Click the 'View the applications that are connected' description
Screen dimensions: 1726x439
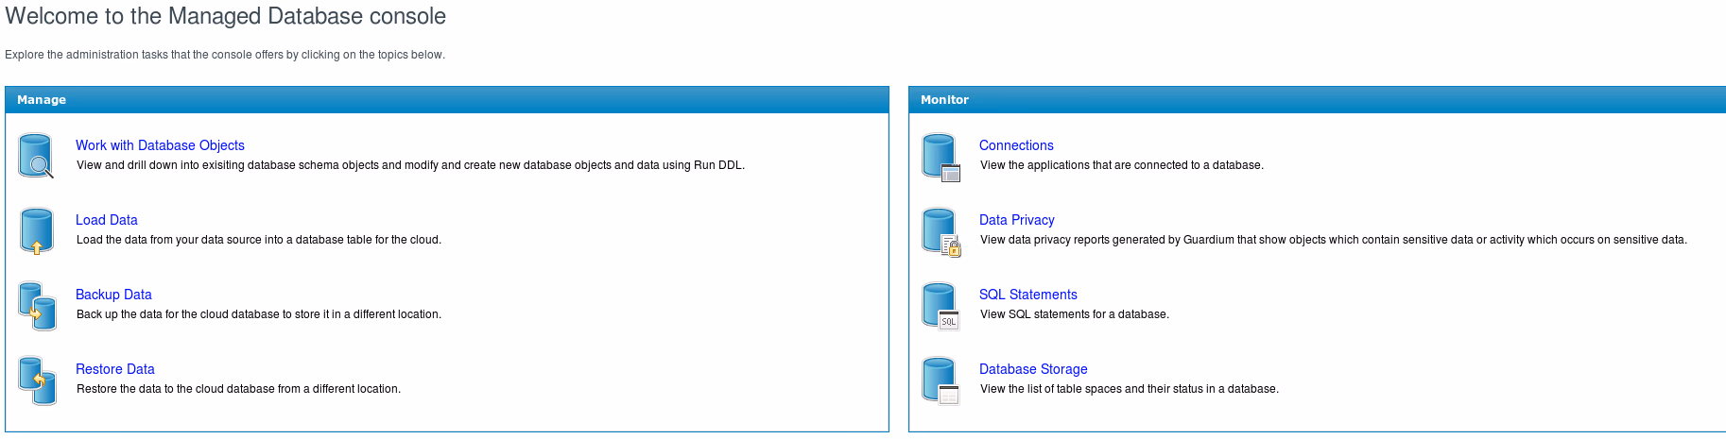coord(1122,165)
